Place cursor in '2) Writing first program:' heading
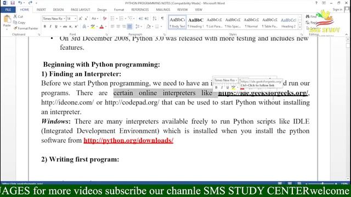 pos(80,159)
